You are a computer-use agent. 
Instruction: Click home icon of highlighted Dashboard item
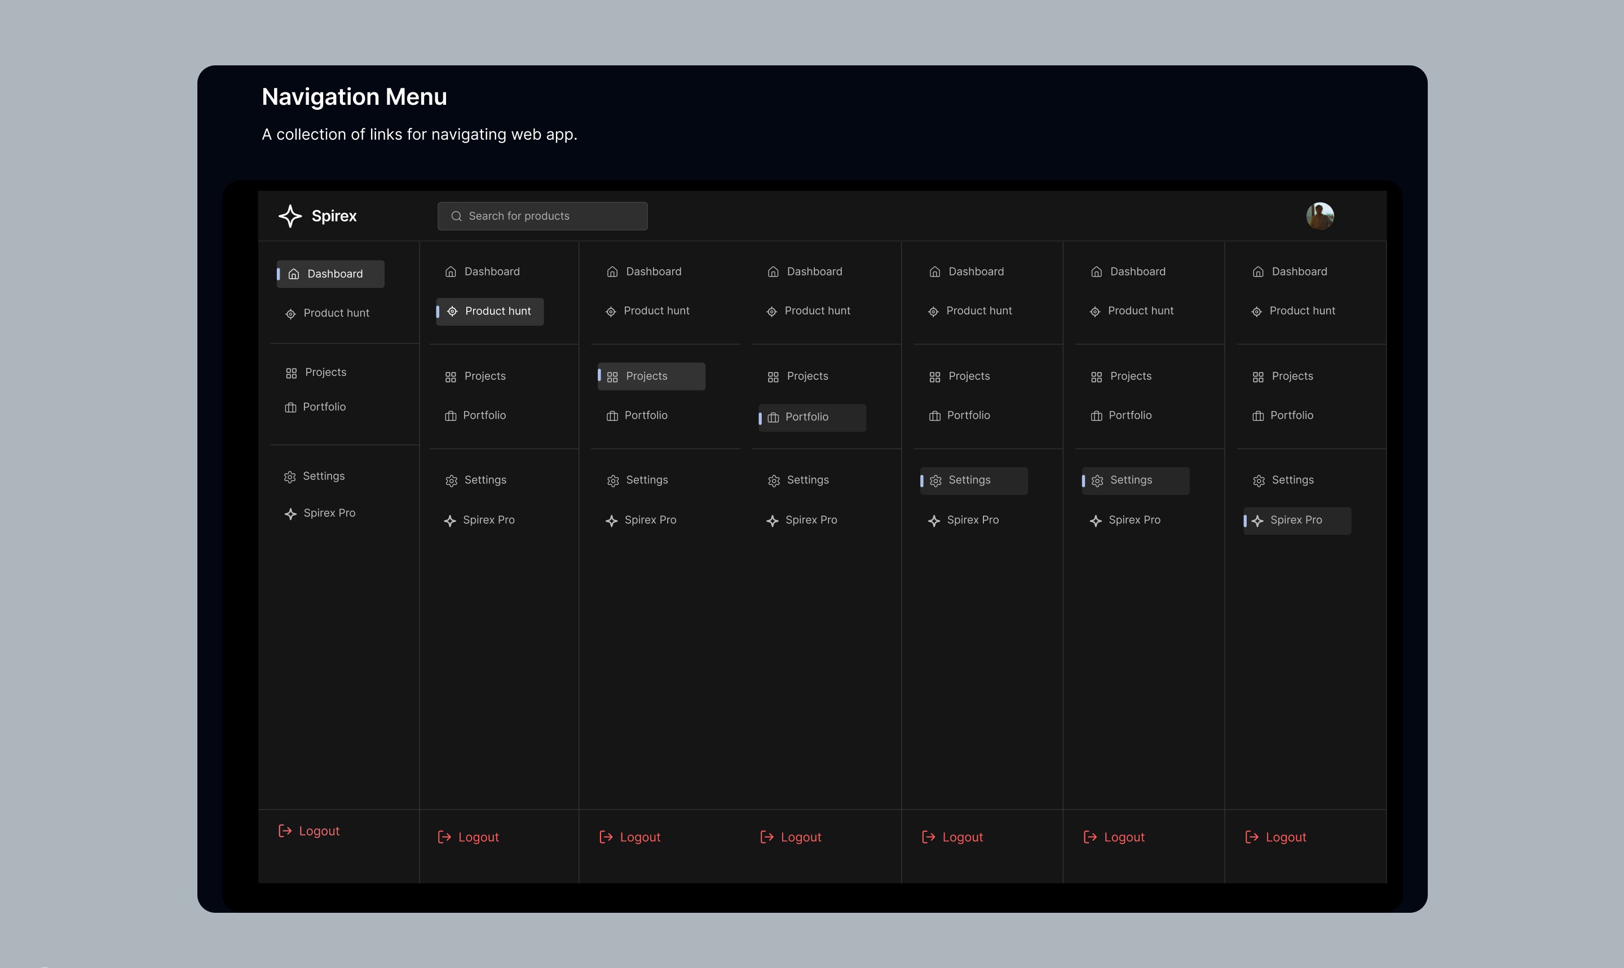294,274
